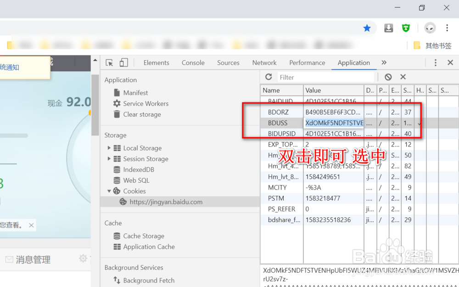Delete selected cookie with X icon
This screenshot has width=459, height=287.
click(403, 77)
